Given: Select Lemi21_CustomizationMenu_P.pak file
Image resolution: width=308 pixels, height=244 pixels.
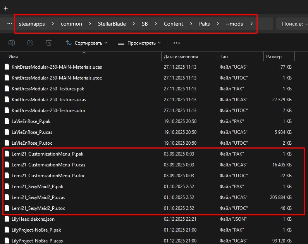Looking at the screenshot, I should pyautogui.click(x=47, y=154).
